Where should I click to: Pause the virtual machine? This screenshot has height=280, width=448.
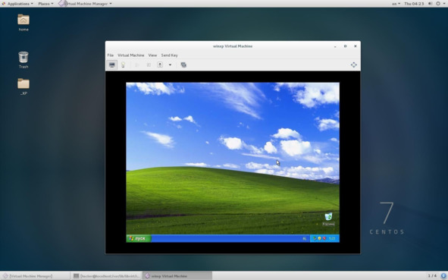click(149, 65)
